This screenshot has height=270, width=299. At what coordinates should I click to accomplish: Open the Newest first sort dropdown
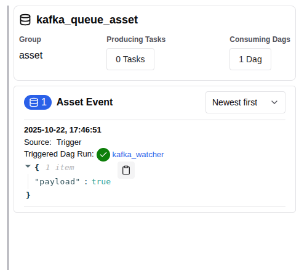pos(245,102)
